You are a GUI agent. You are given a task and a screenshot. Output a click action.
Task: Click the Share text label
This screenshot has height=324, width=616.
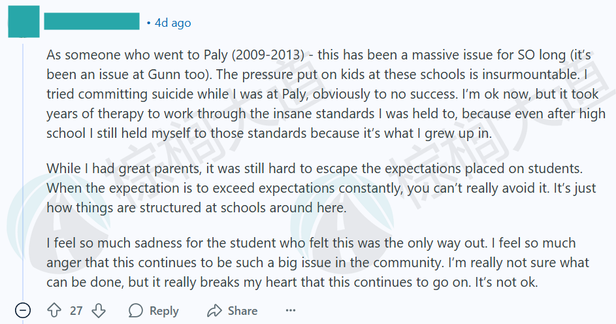click(x=243, y=311)
